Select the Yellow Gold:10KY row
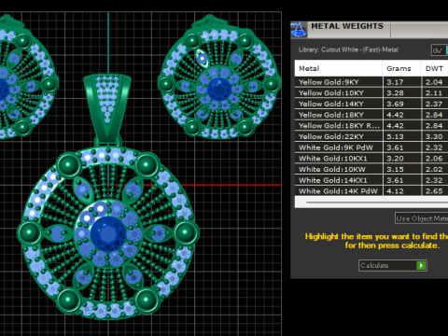 (371, 93)
